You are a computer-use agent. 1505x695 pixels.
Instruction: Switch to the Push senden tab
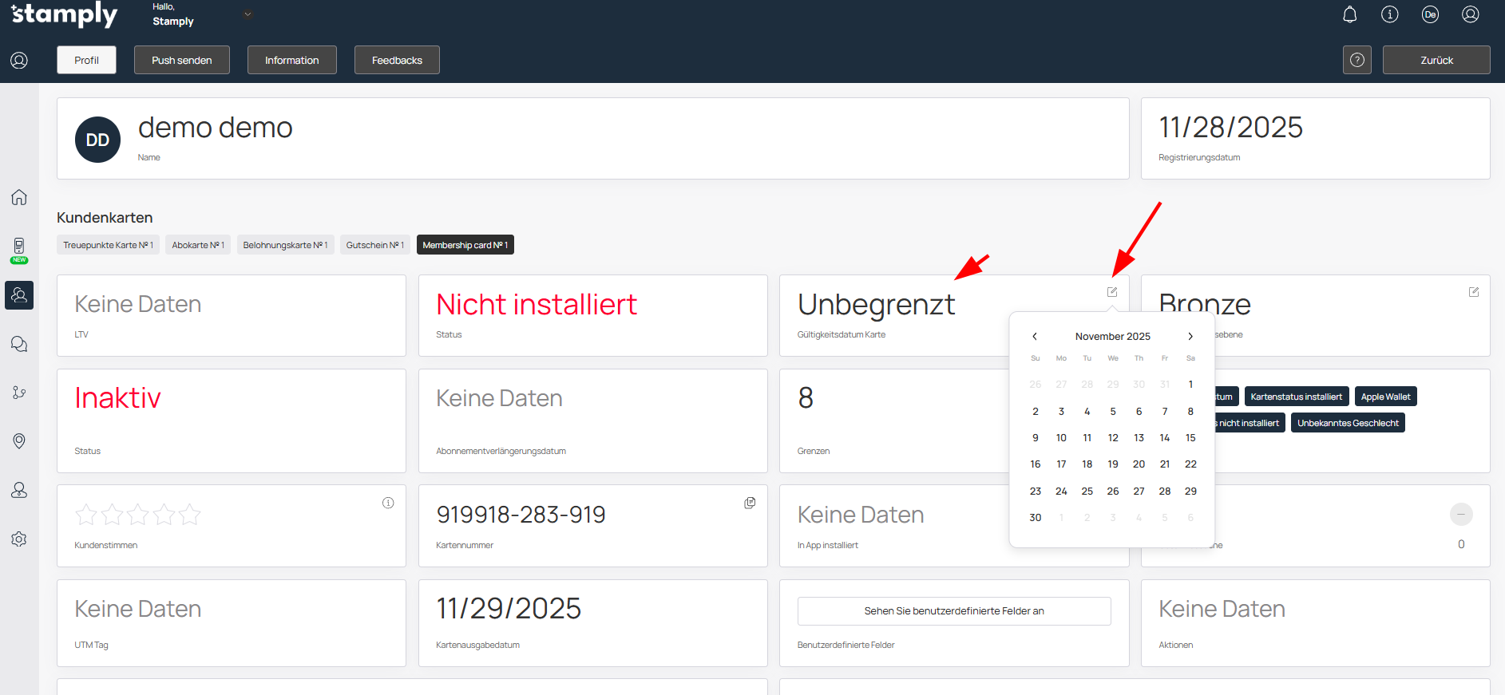pos(182,60)
